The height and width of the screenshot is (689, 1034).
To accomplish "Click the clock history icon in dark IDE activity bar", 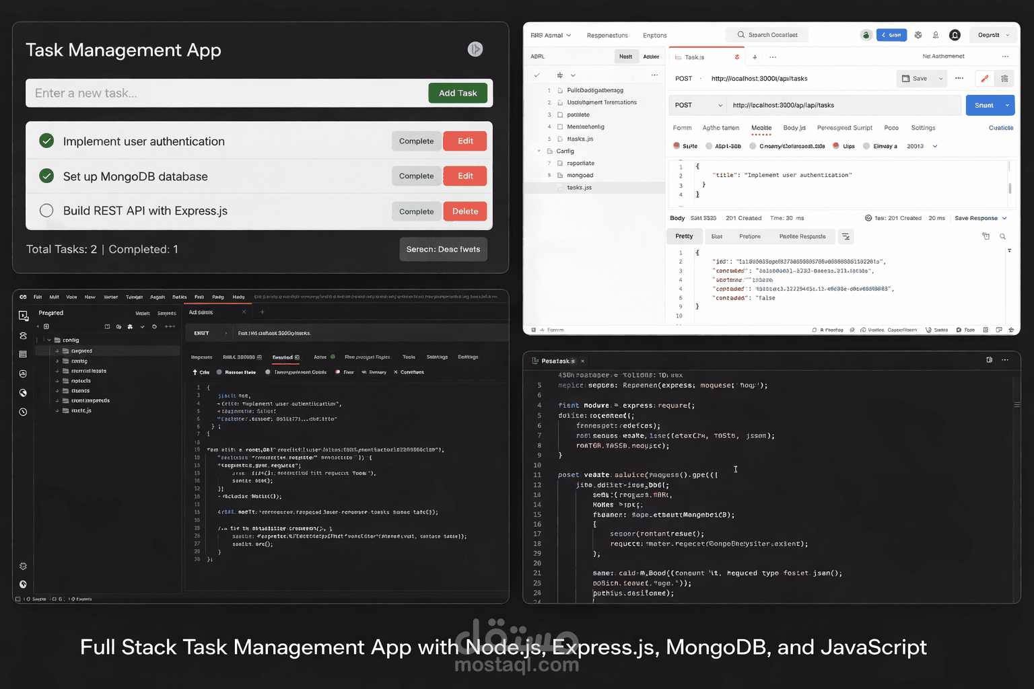I will point(23,412).
